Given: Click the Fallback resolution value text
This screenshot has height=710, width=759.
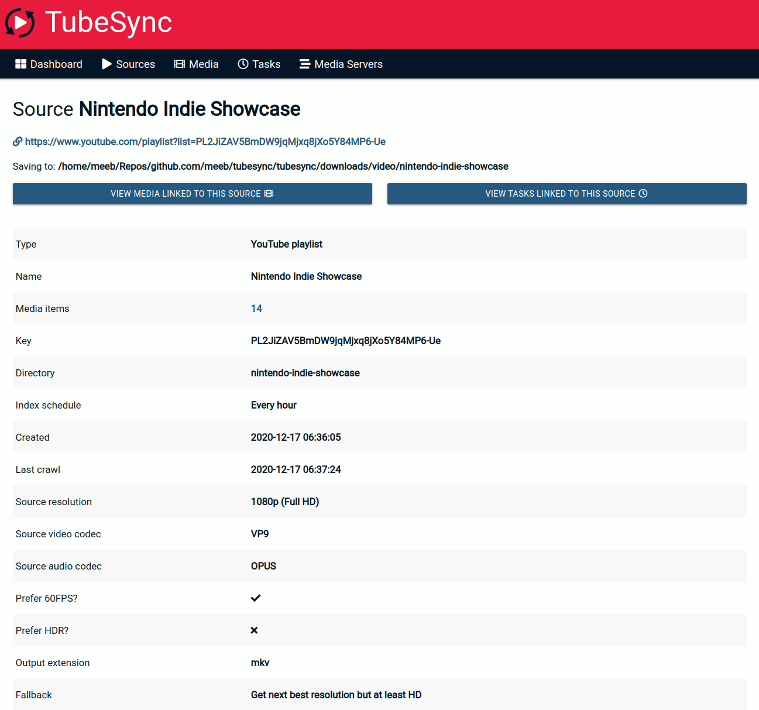Looking at the screenshot, I should click(336, 695).
